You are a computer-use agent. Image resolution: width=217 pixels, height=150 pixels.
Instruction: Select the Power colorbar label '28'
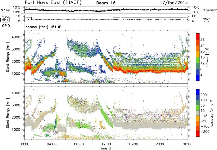click(x=202, y=40)
